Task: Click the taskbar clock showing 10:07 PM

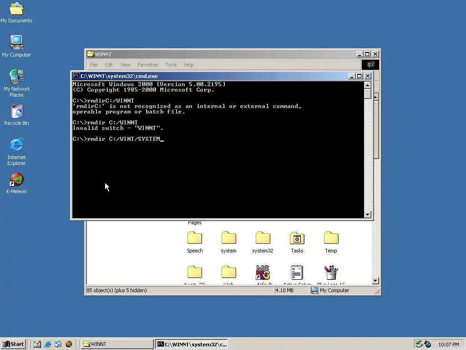Action: tap(449, 345)
